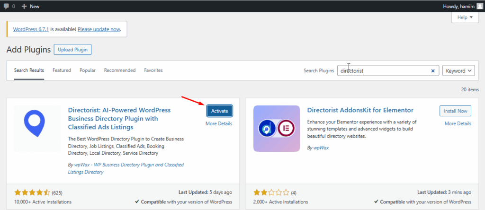Clear the search field with X icon
Viewport: 485px width, 210px height.
[x=432, y=70]
